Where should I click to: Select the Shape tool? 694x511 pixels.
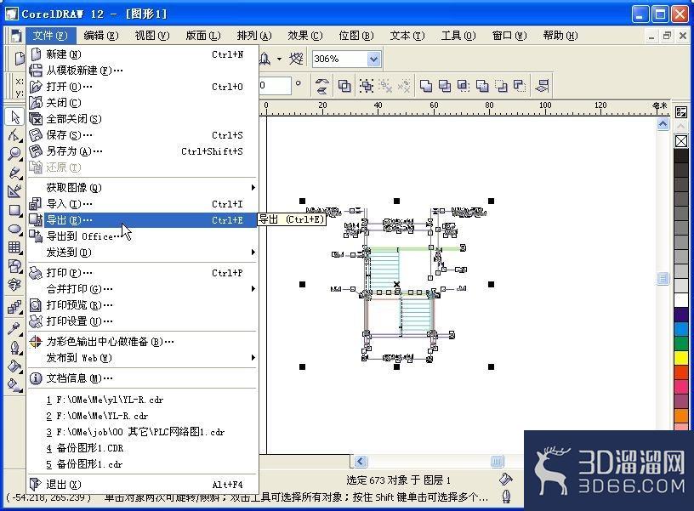pos(14,135)
